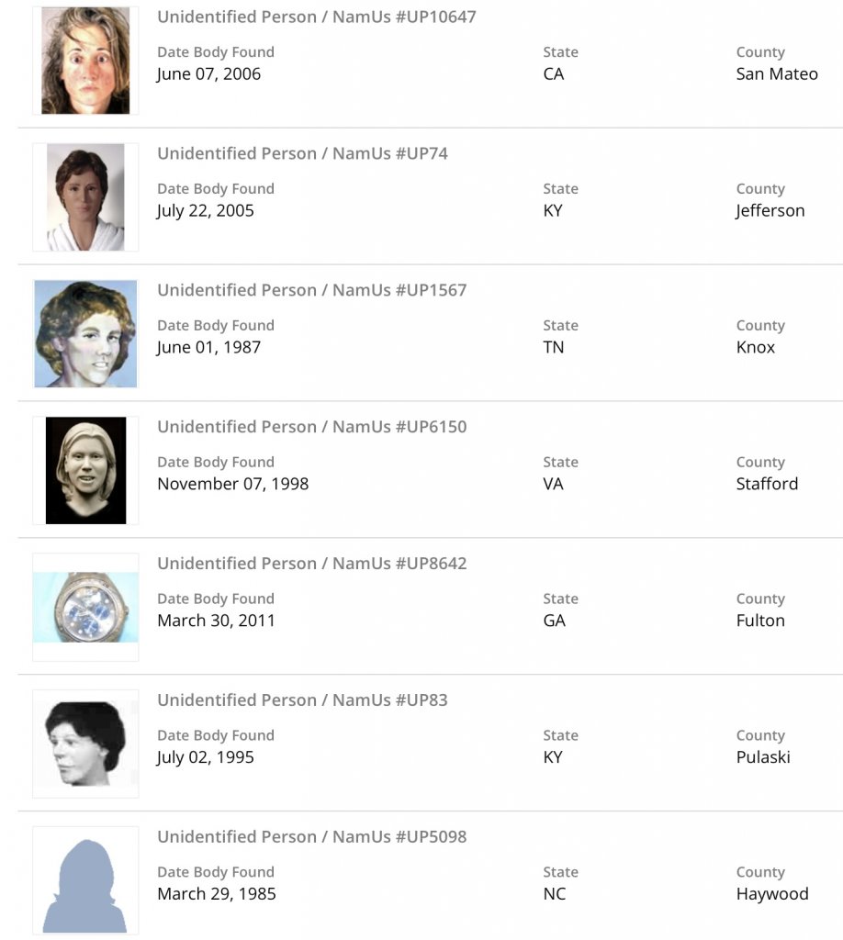Viewport: 843px width, 940px height.
Task: Select the Fulton county entry
Action: [x=760, y=621]
